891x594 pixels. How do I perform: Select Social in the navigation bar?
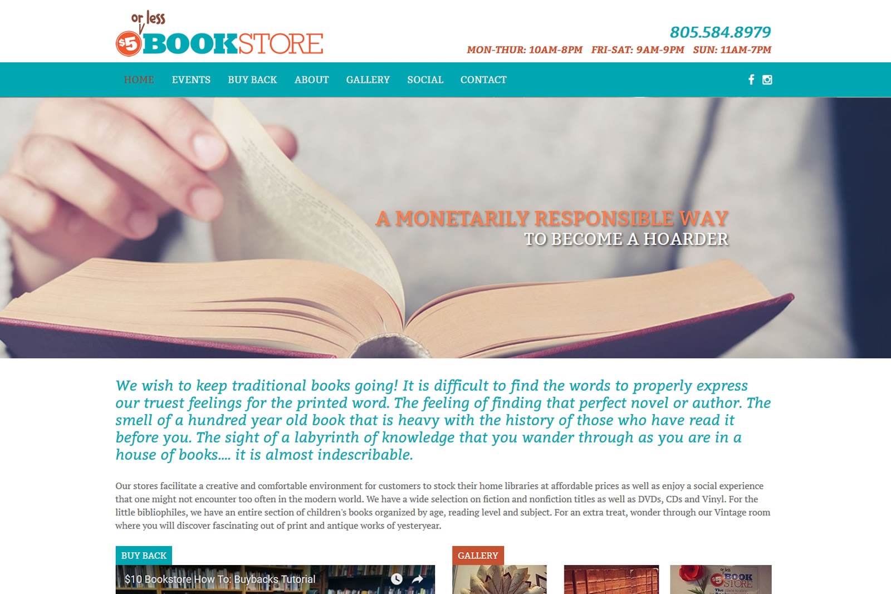pyautogui.click(x=425, y=80)
